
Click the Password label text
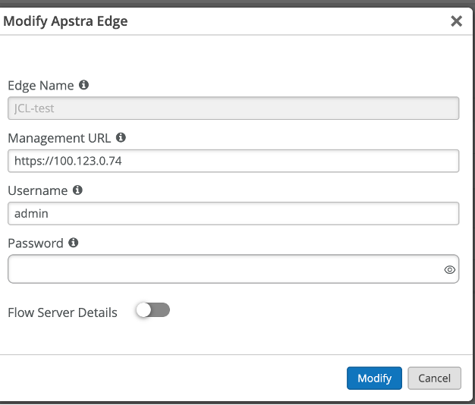point(36,243)
